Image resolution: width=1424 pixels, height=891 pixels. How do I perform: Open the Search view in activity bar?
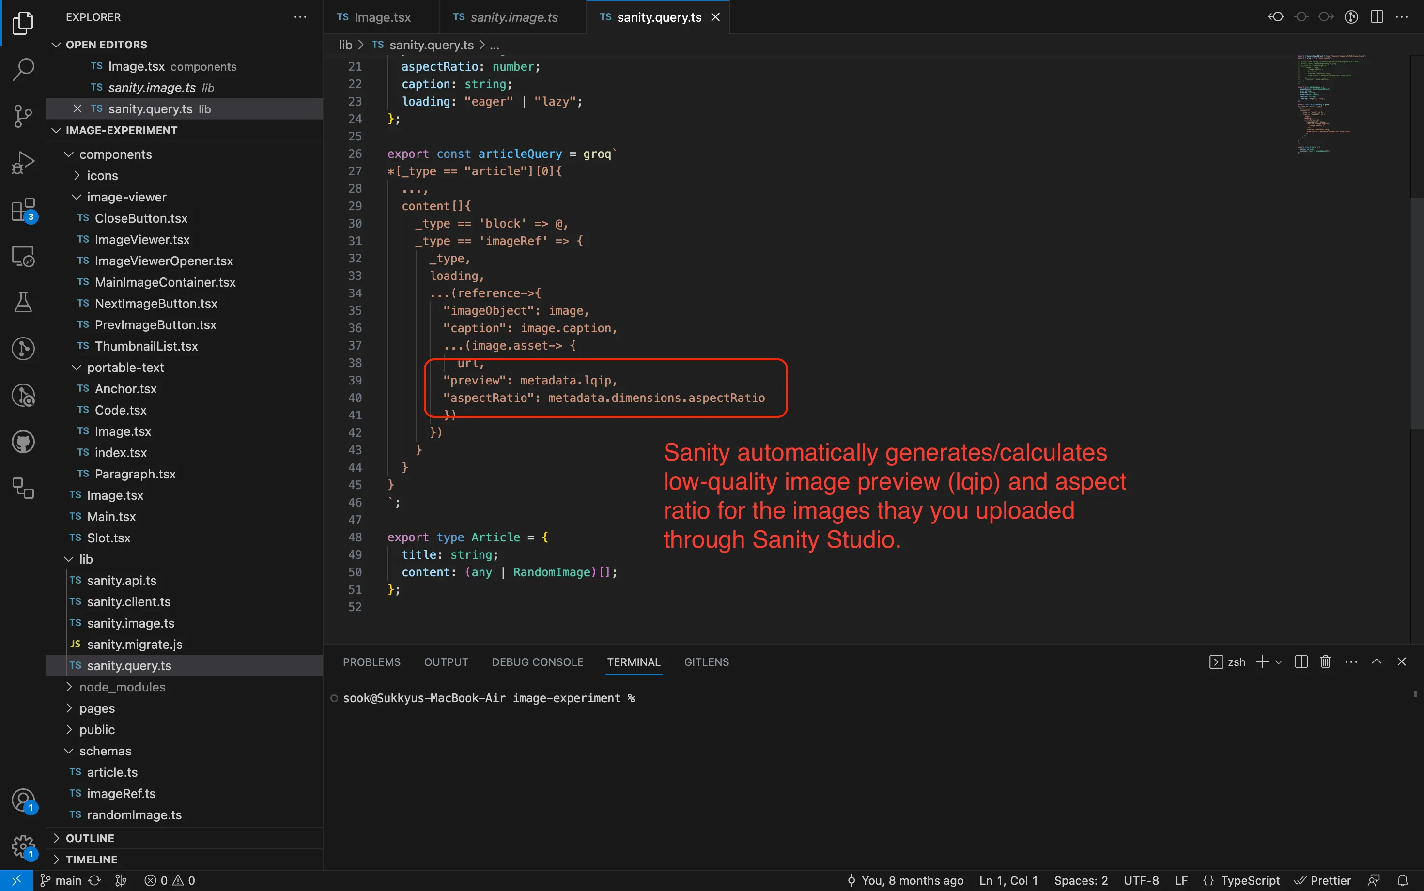23,69
